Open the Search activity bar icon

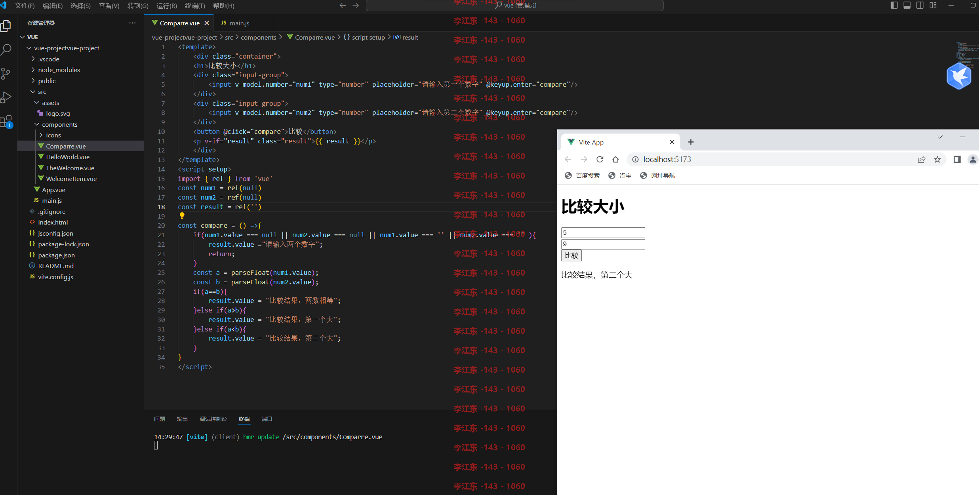6,49
